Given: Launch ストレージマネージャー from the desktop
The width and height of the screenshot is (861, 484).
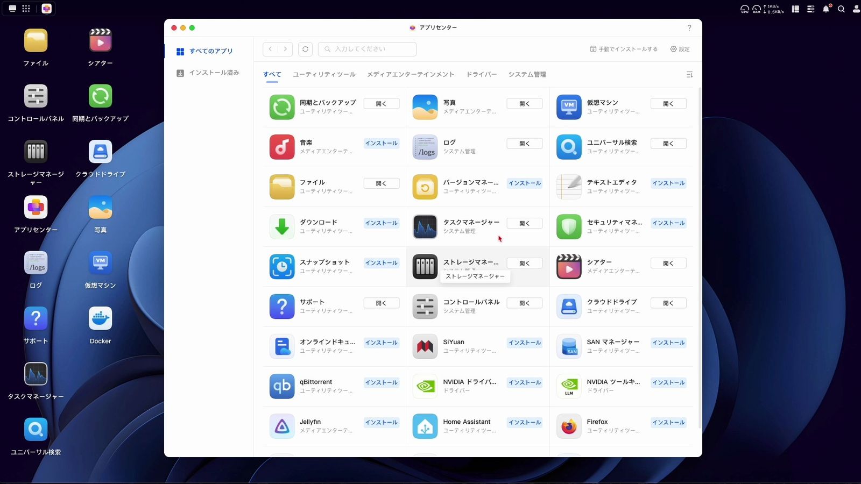Looking at the screenshot, I should point(36,152).
